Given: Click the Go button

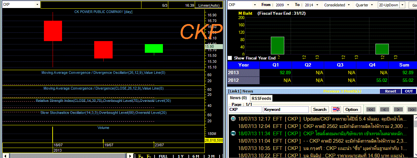Looking at the screenshot, I should (413, 5).
